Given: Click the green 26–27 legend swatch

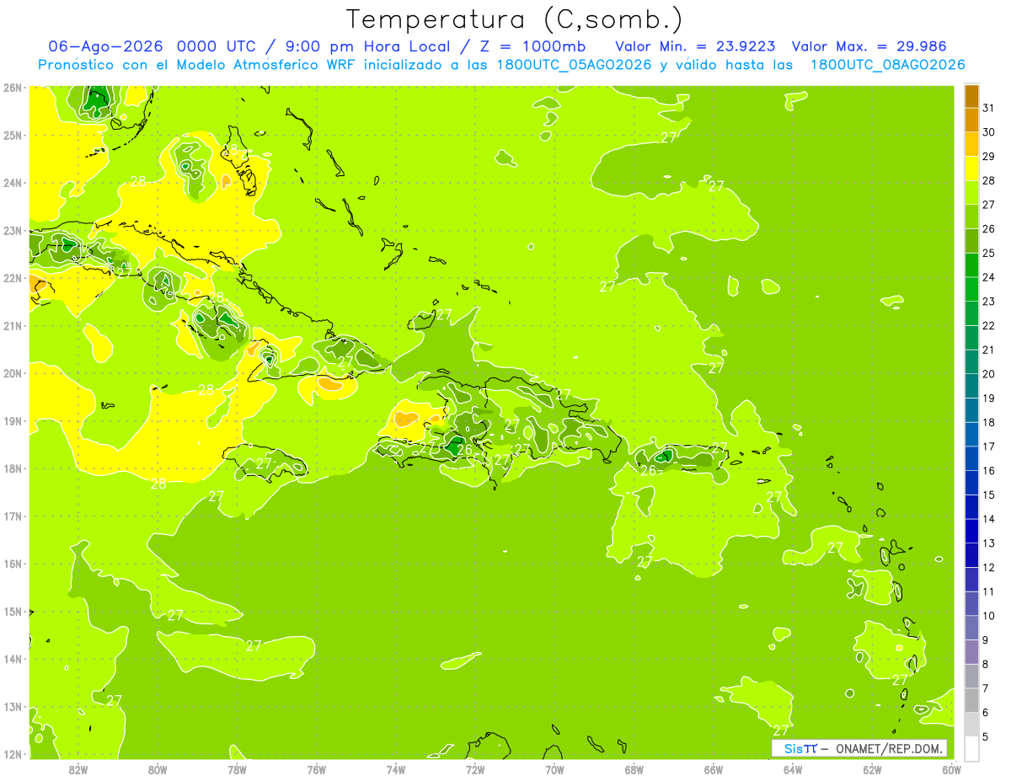Looking at the screenshot, I should pyautogui.click(x=971, y=217).
